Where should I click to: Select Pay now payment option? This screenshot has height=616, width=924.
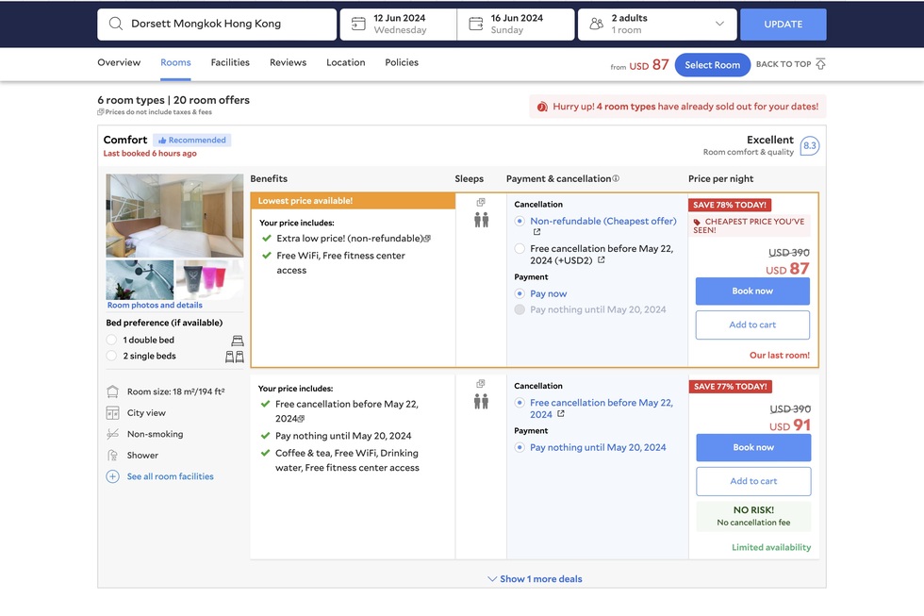pos(520,293)
